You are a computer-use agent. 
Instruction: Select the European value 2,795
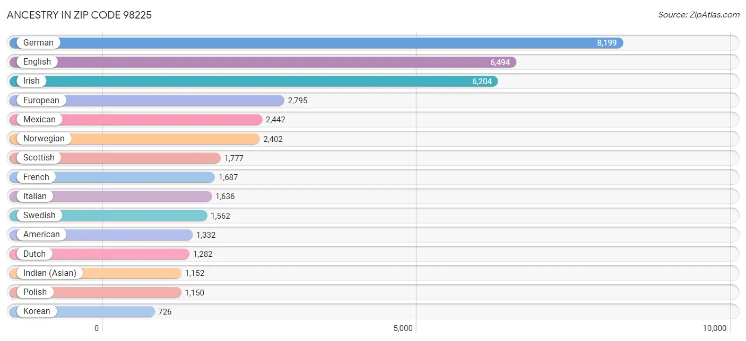pos(298,100)
